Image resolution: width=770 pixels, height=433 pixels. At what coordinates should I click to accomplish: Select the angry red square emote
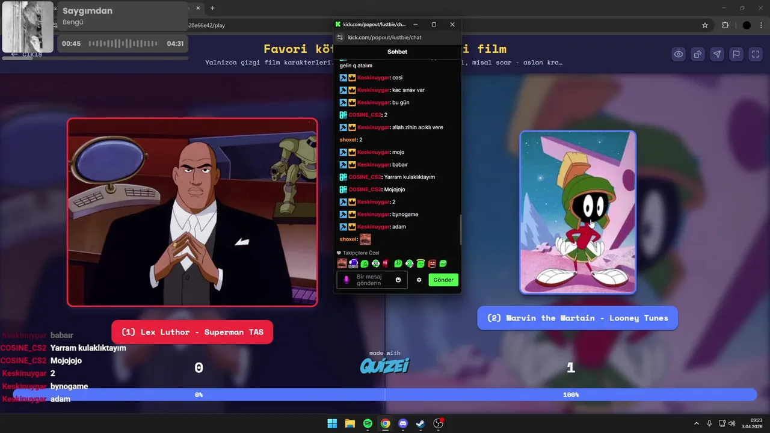[x=432, y=263]
